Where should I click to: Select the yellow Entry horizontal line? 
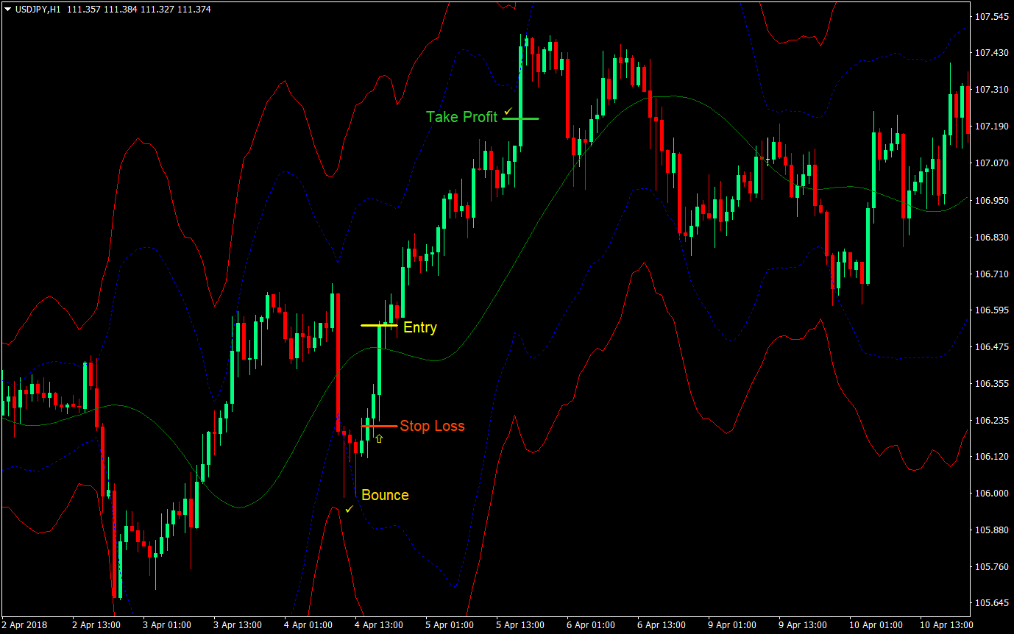379,324
